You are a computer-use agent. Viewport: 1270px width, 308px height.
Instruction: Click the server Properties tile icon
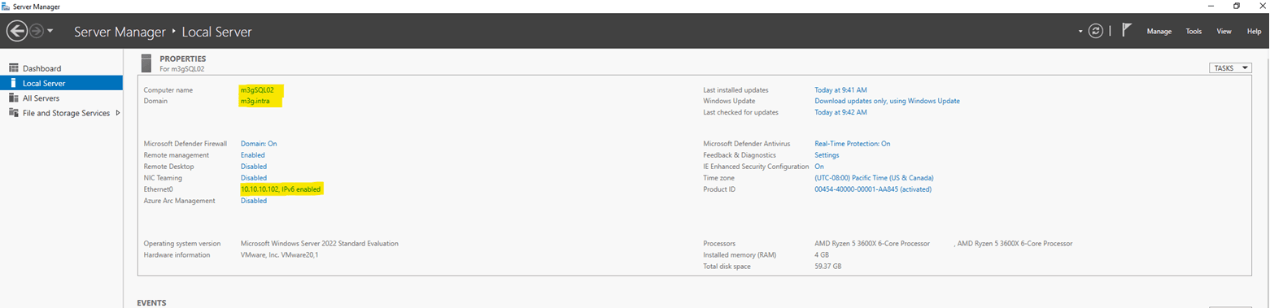[x=146, y=63]
